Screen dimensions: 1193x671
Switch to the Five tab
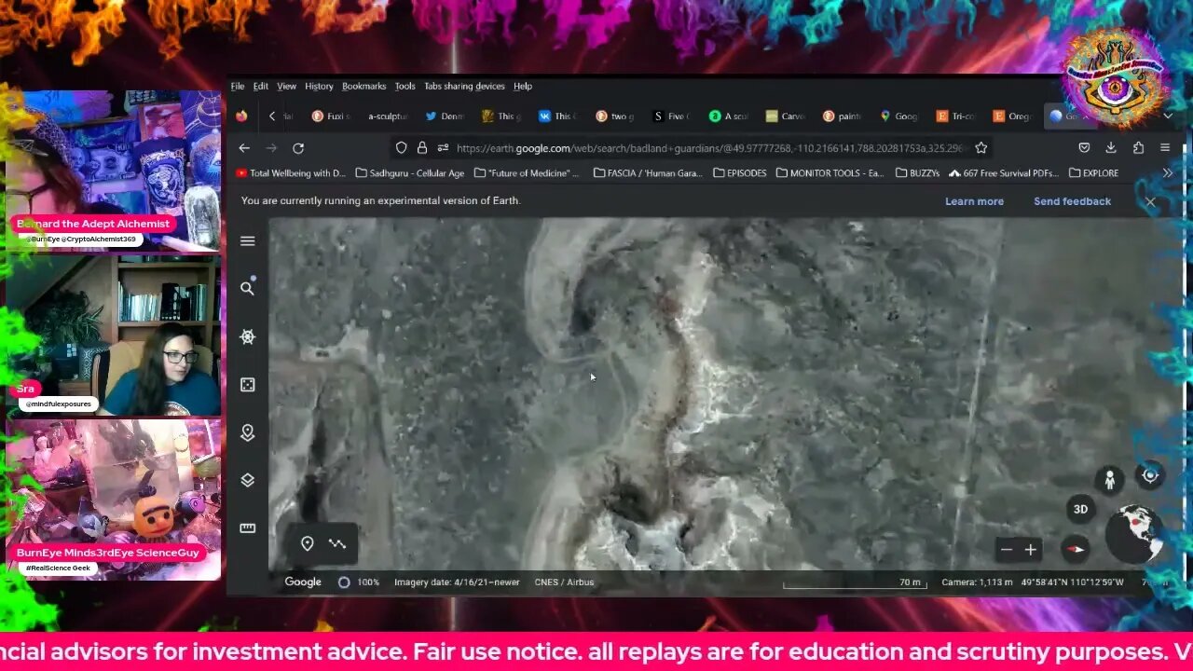(x=673, y=116)
